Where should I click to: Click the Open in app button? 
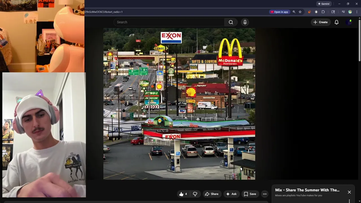[x=279, y=12]
